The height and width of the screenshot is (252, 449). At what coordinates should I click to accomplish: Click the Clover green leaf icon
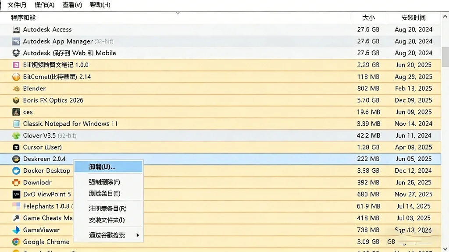click(x=16, y=135)
